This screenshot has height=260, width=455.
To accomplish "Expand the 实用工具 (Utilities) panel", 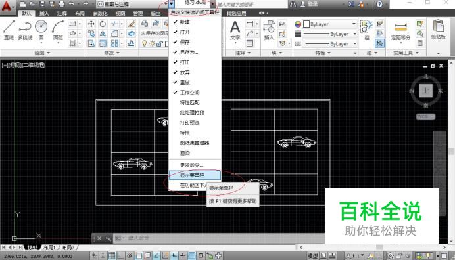I will click(406, 53).
